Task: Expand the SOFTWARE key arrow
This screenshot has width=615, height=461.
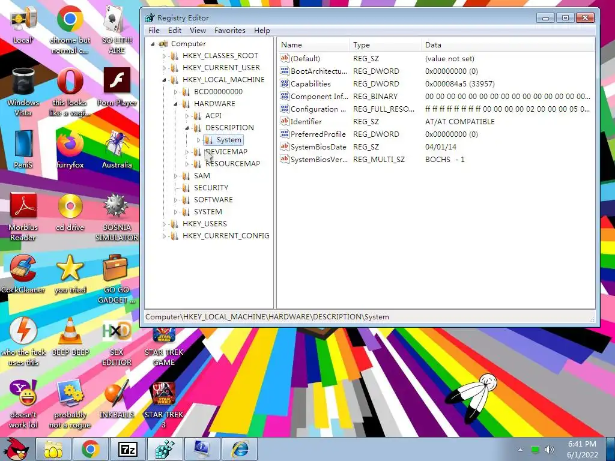Action: tap(176, 200)
